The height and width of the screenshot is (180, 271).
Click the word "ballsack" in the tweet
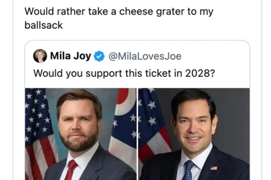point(44,25)
